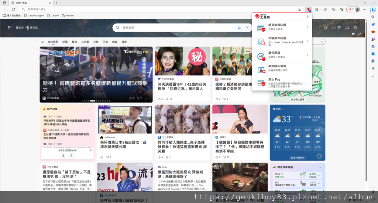
Task: Open the rabbit news article thumbnail
Action: [182, 119]
